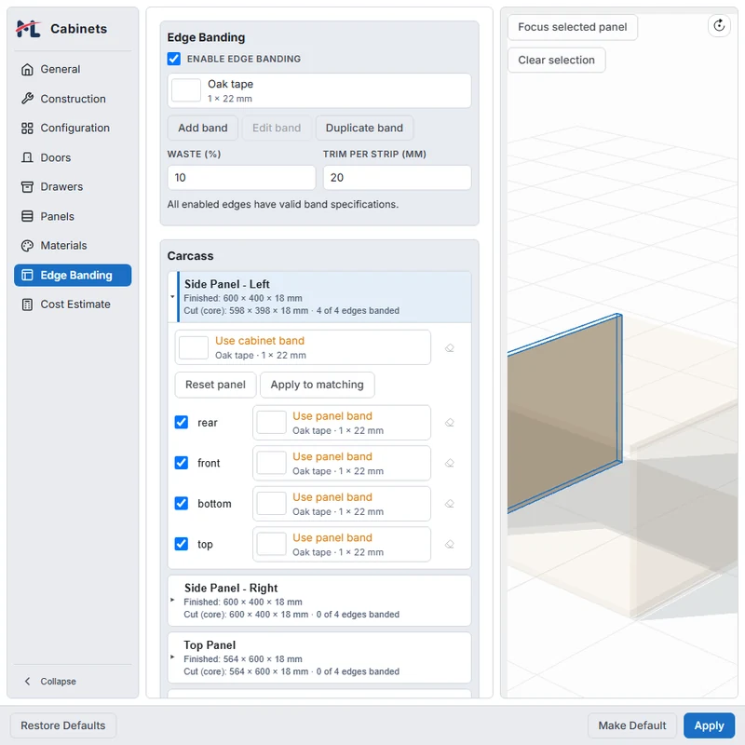Clear the rear edge band eraser icon
Image resolution: width=745 pixels, height=745 pixels.
(450, 423)
